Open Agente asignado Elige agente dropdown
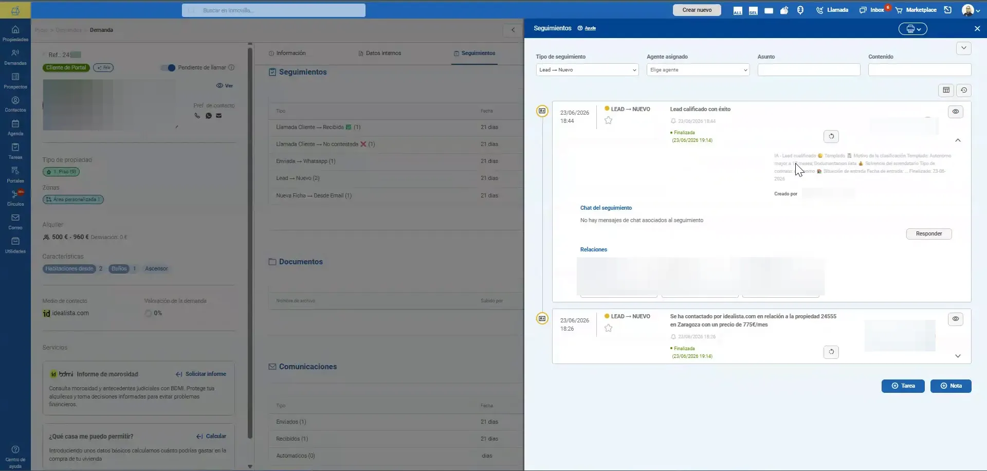The height and width of the screenshot is (471, 987). click(698, 70)
